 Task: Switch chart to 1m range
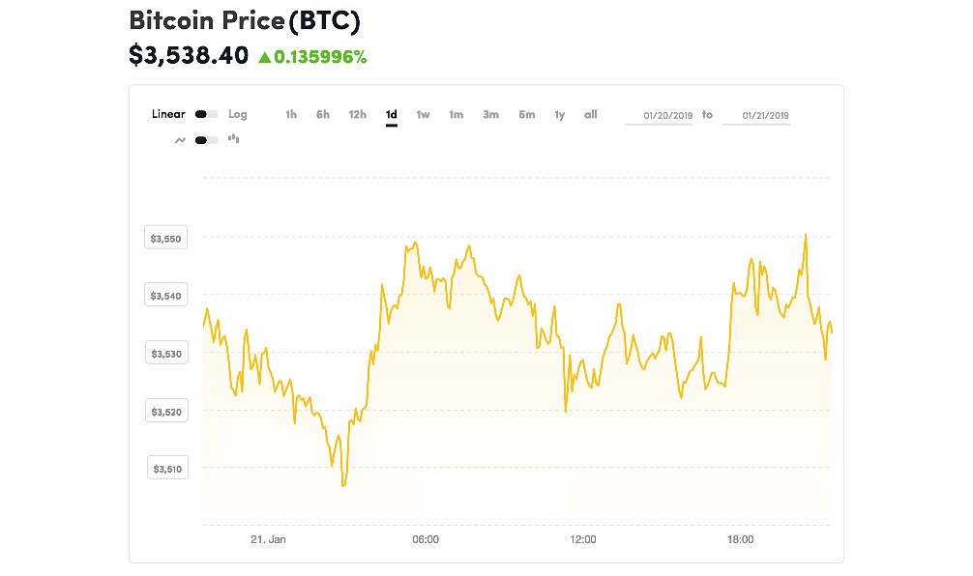(456, 115)
